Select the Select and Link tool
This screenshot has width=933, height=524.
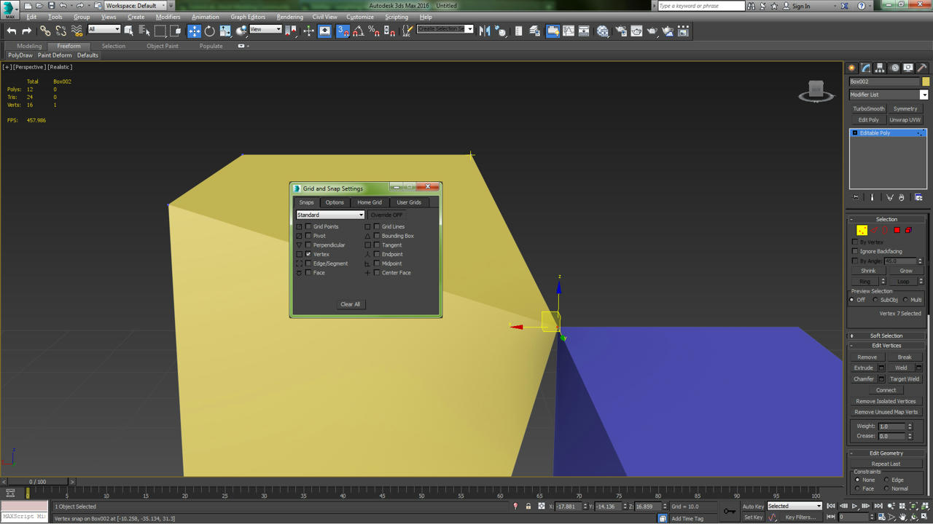coord(45,31)
